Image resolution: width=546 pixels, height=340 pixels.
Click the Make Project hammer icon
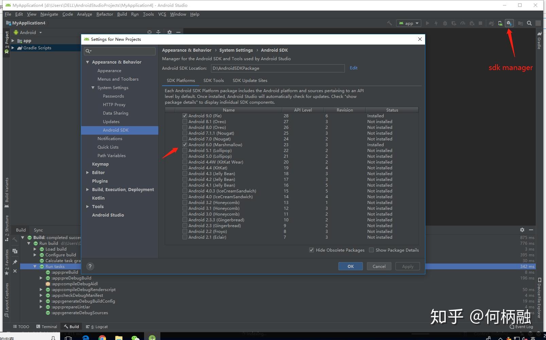(390, 23)
